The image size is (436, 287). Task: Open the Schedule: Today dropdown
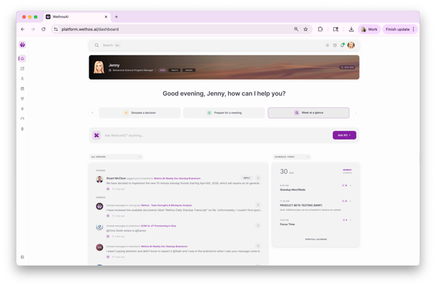click(x=292, y=157)
